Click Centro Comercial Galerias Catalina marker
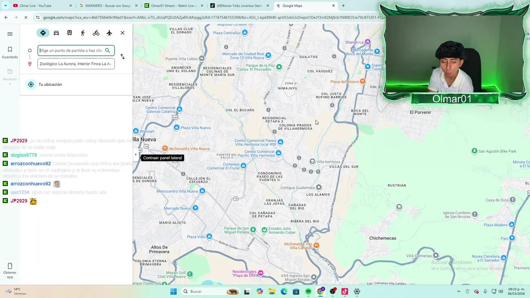 click(x=179, y=109)
